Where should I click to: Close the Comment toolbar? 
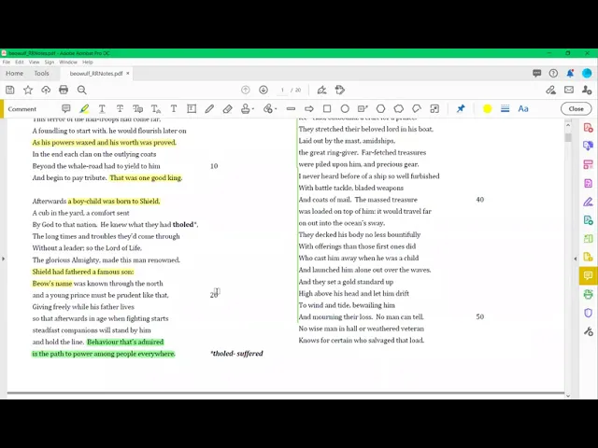click(x=576, y=109)
